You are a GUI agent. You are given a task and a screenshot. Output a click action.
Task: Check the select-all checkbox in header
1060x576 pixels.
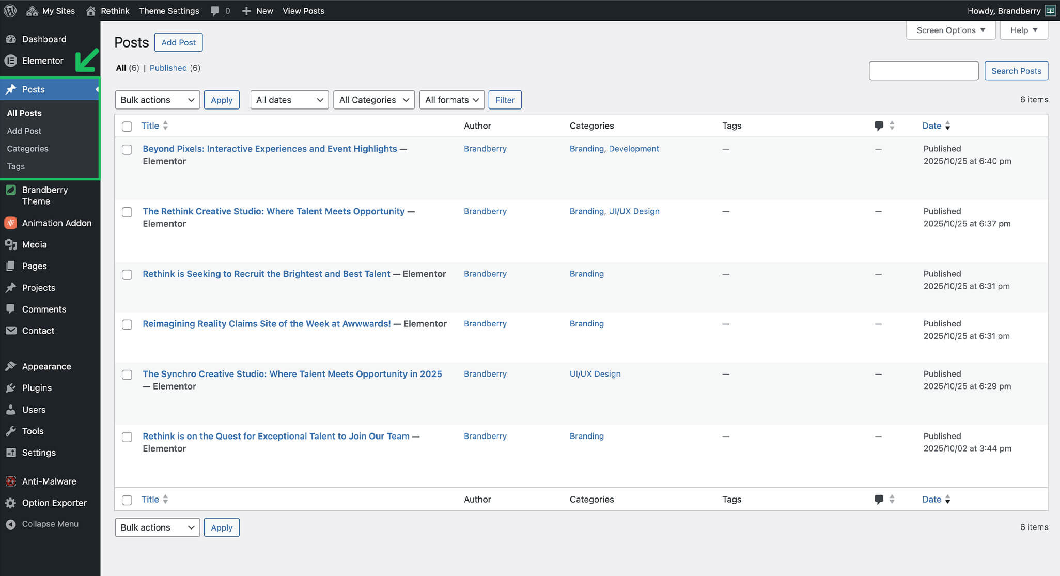[127, 126]
